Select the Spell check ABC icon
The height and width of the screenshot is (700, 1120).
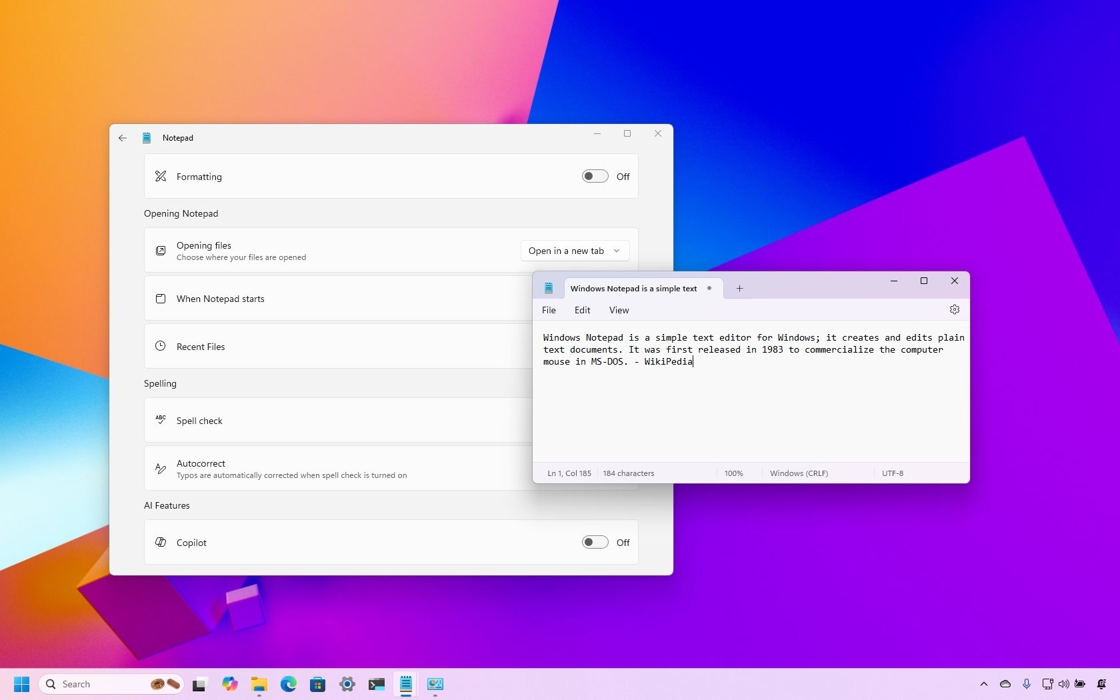160,420
